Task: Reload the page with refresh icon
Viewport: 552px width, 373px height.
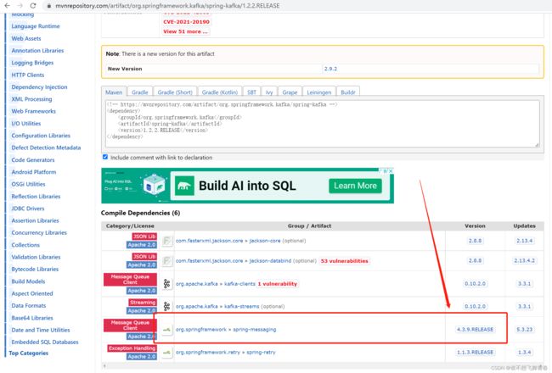Action: [33, 6]
